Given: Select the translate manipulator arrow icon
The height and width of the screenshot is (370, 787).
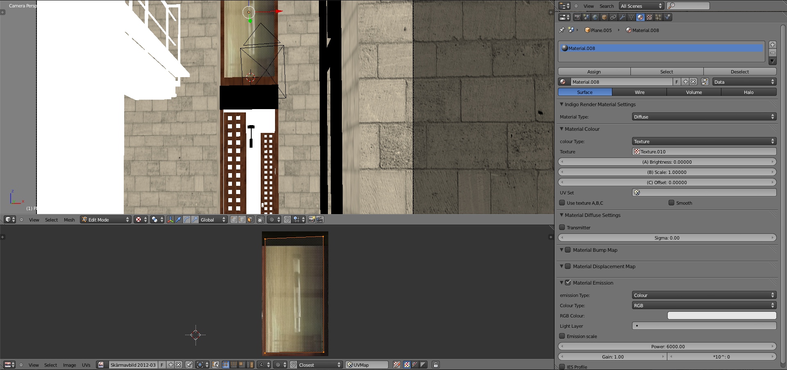Looking at the screenshot, I should [178, 220].
